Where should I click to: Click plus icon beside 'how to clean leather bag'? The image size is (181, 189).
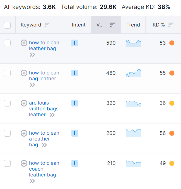click(24, 43)
